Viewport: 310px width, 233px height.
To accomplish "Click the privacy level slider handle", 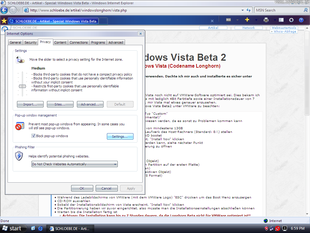I will click(22, 86).
